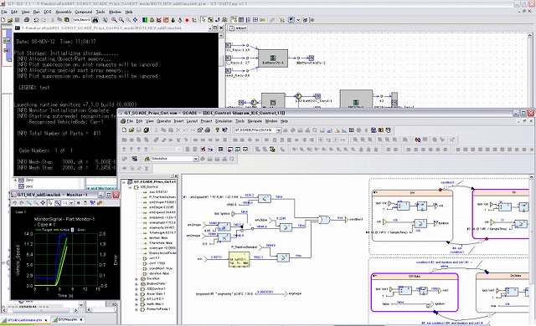
Task: Click New file icon in GT-ISE toolbar
Action: 3,20
